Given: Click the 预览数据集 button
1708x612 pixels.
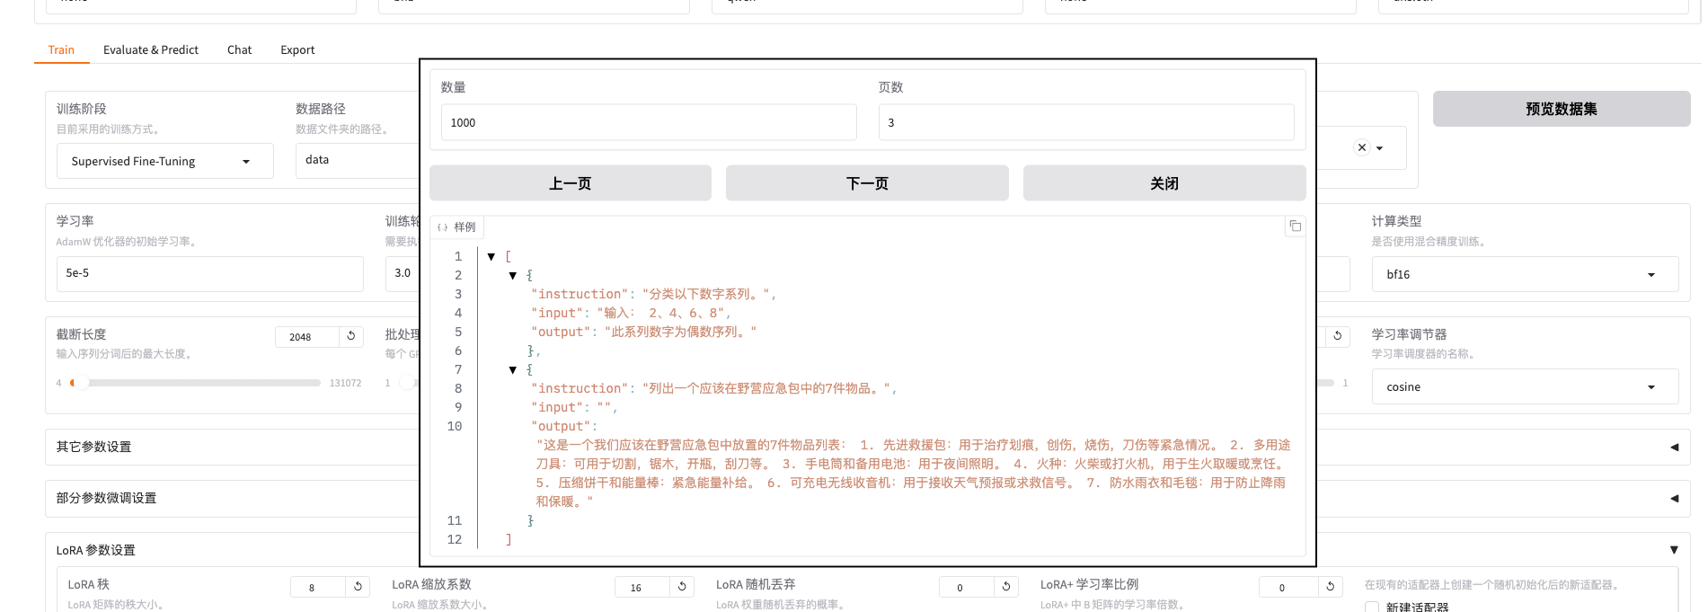Looking at the screenshot, I should click(x=1561, y=109).
